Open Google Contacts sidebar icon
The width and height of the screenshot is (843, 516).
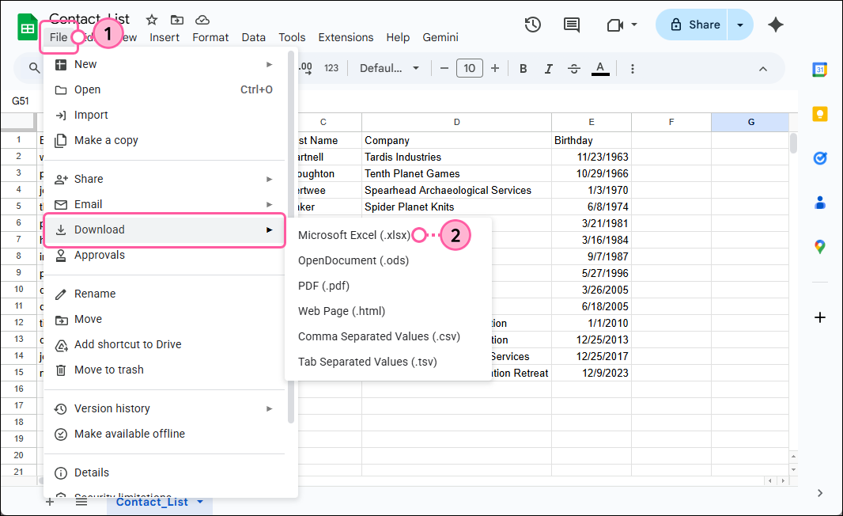click(820, 203)
